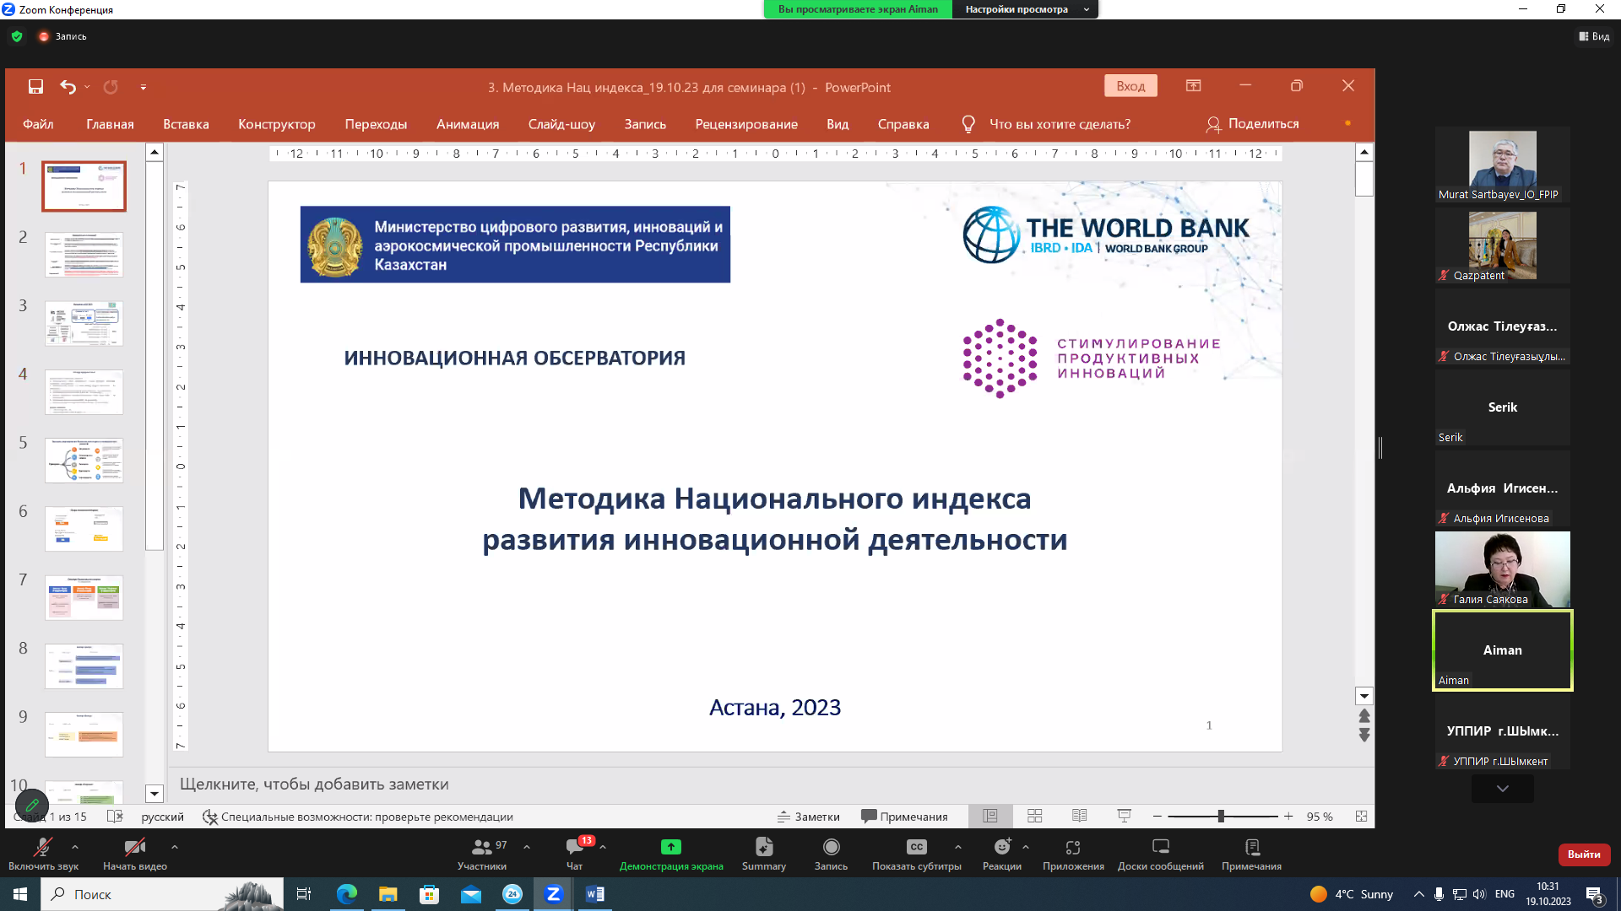Unmute microphone with Включить звук

click(43, 847)
